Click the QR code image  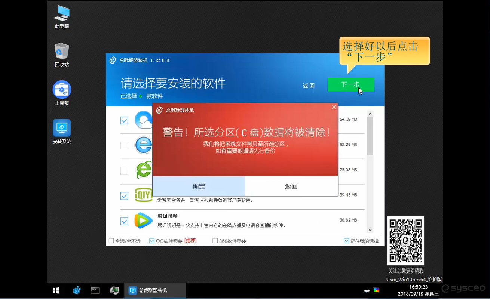(405, 241)
